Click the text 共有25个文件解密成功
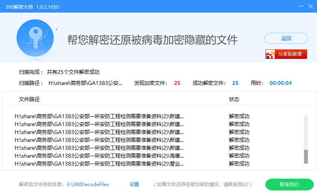317x196 pixels. pos(73,72)
